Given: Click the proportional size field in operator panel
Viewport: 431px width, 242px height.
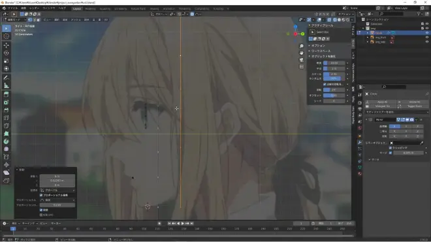Looking at the screenshot, I should (57, 205).
